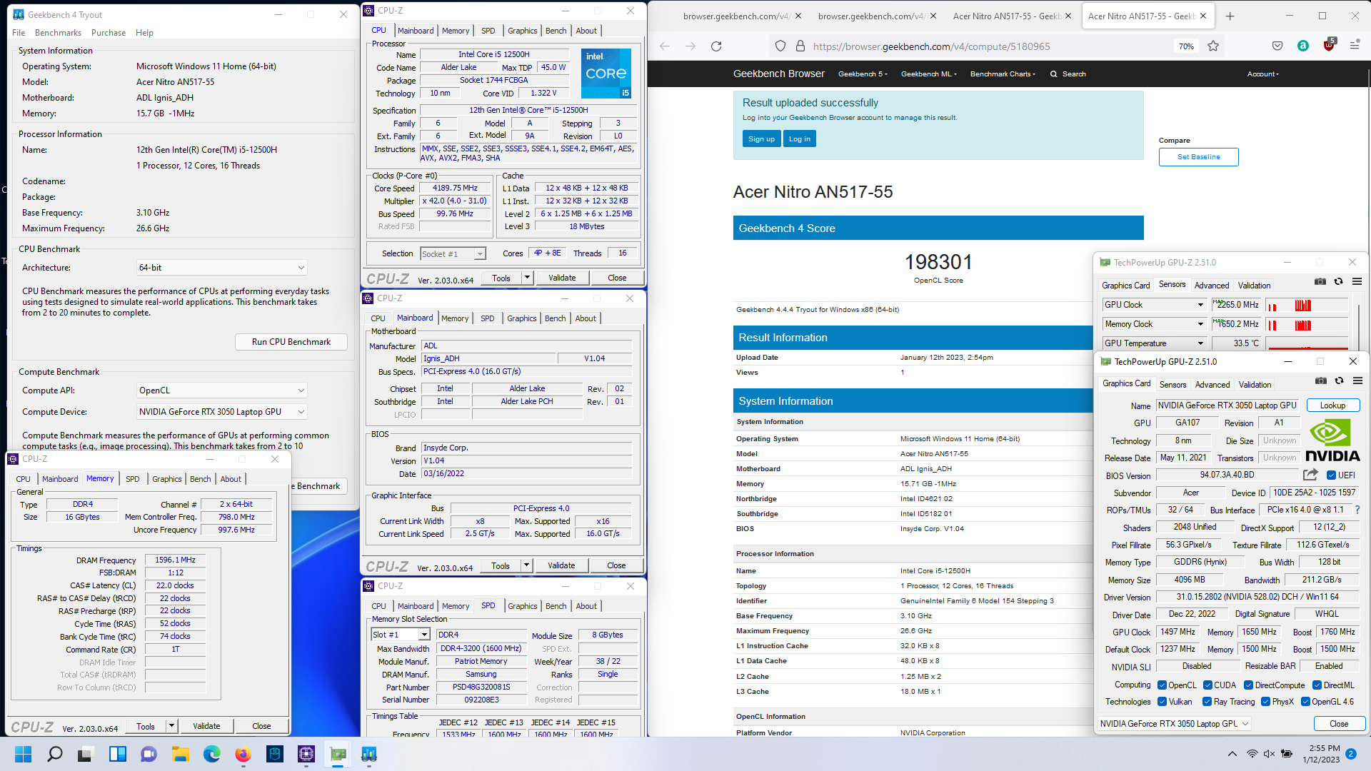Expand the Memory Clock sensor dropdown in GPU-Z

point(1200,324)
